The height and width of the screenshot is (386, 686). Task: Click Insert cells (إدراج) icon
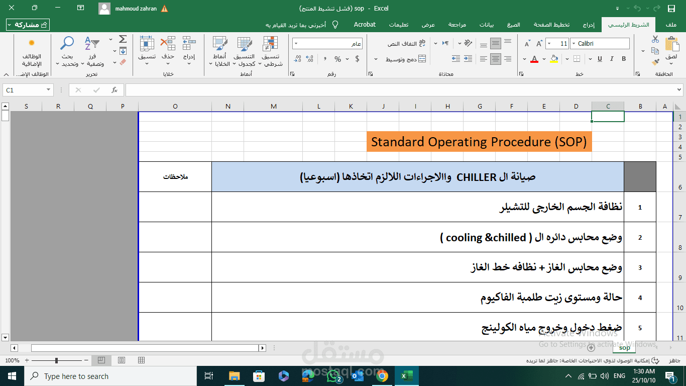tap(189, 44)
